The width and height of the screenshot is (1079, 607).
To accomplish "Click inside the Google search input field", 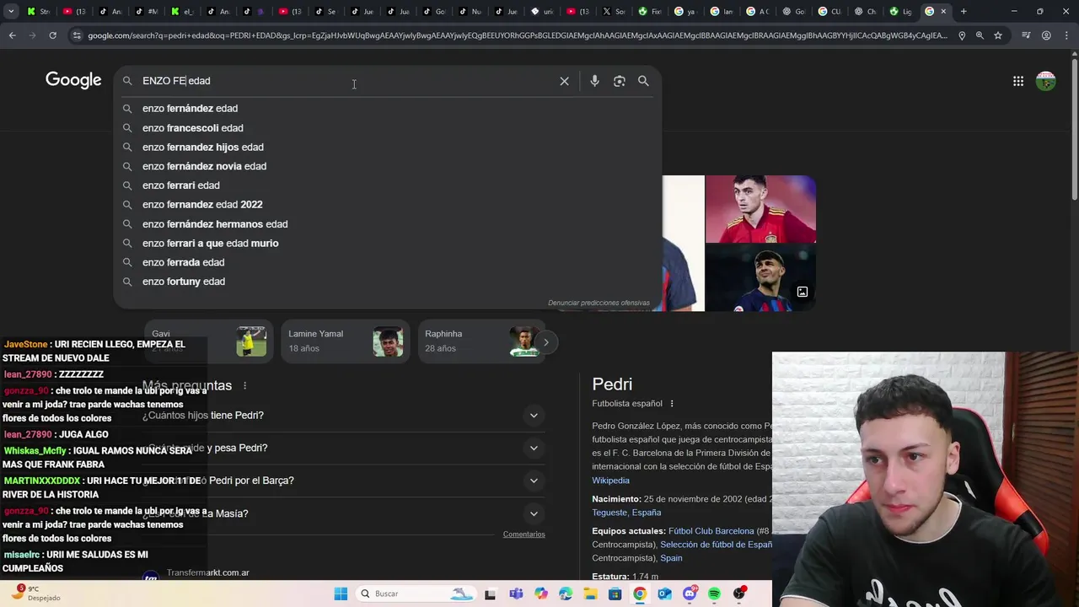I will click(x=346, y=81).
